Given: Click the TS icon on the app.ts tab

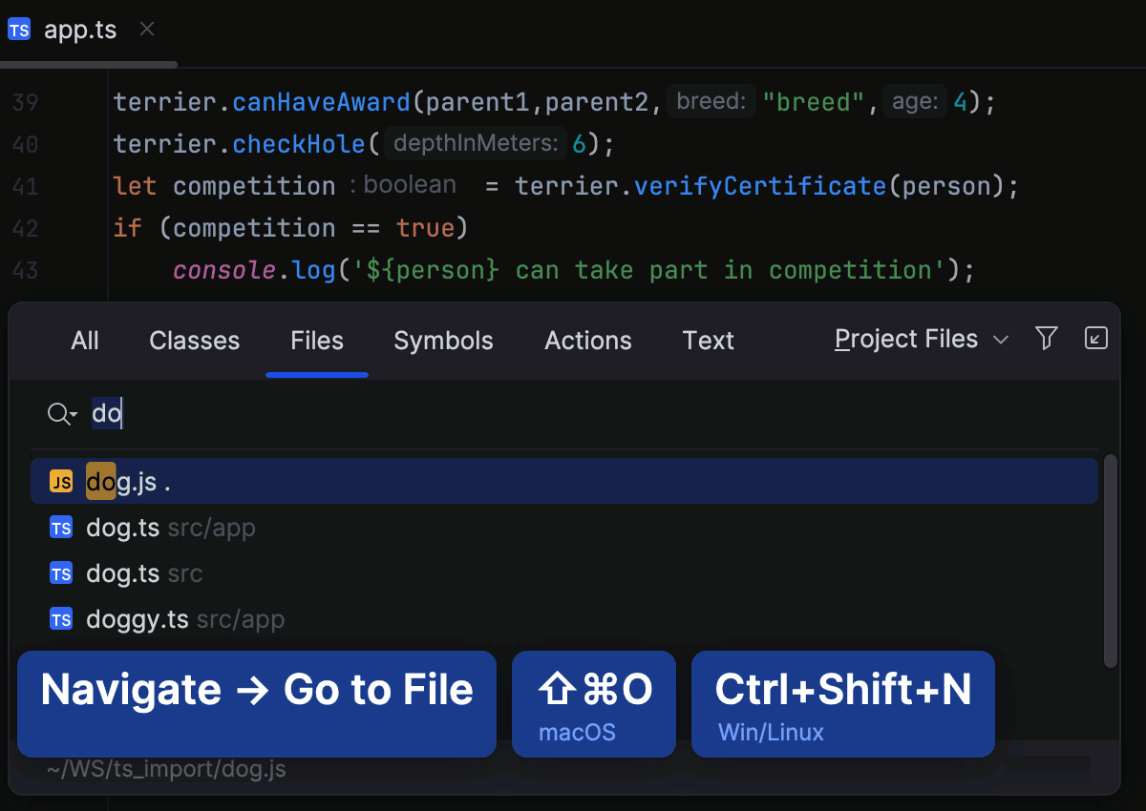Looking at the screenshot, I should (x=19, y=29).
